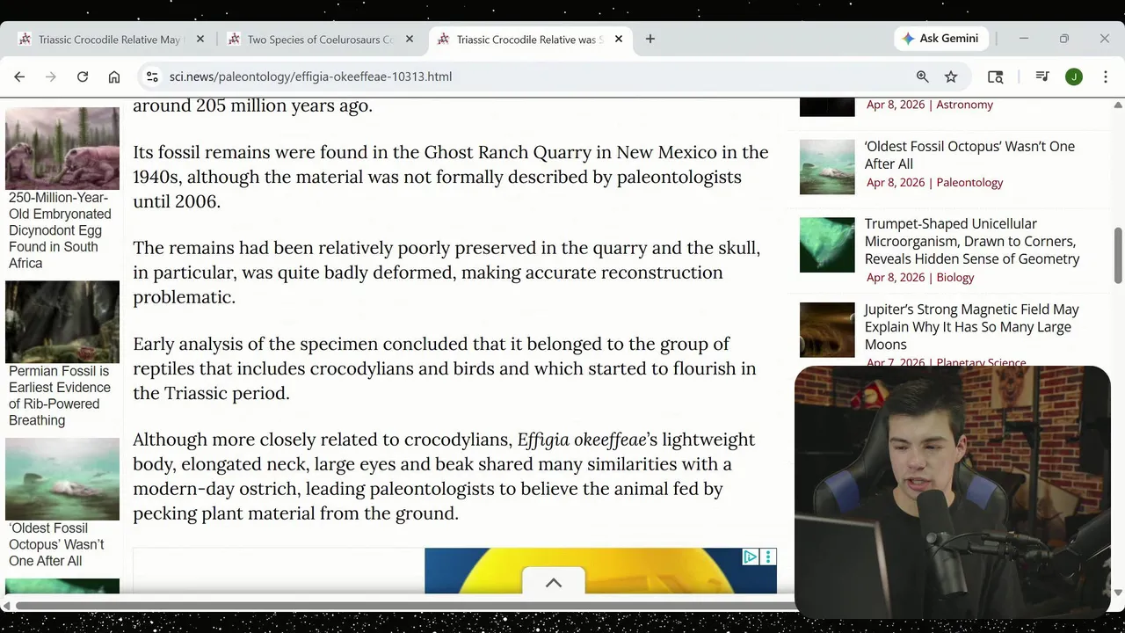Reload the current page

click(x=83, y=76)
